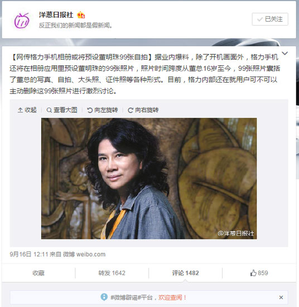Dismiss the 微博辟谣 notice bar
This screenshot has width=299, height=307.
(281, 298)
